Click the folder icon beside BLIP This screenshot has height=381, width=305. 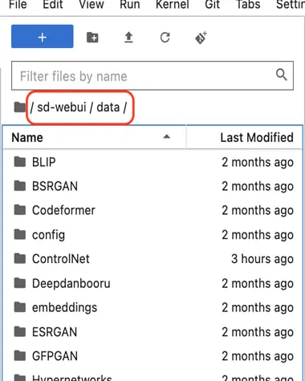coord(20,162)
